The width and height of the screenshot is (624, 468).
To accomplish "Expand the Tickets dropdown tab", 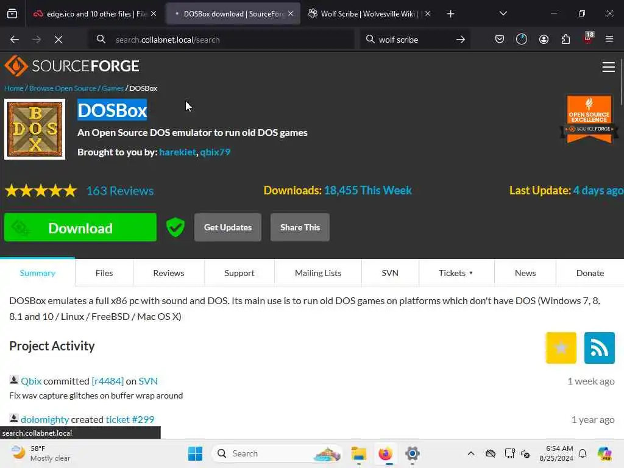I will (456, 273).
